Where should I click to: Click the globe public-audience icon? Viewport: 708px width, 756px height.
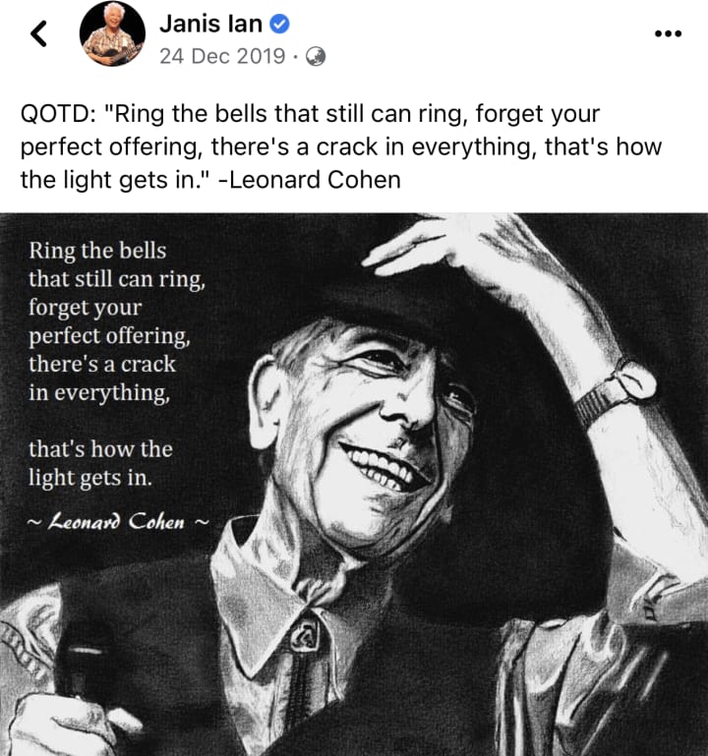point(316,57)
